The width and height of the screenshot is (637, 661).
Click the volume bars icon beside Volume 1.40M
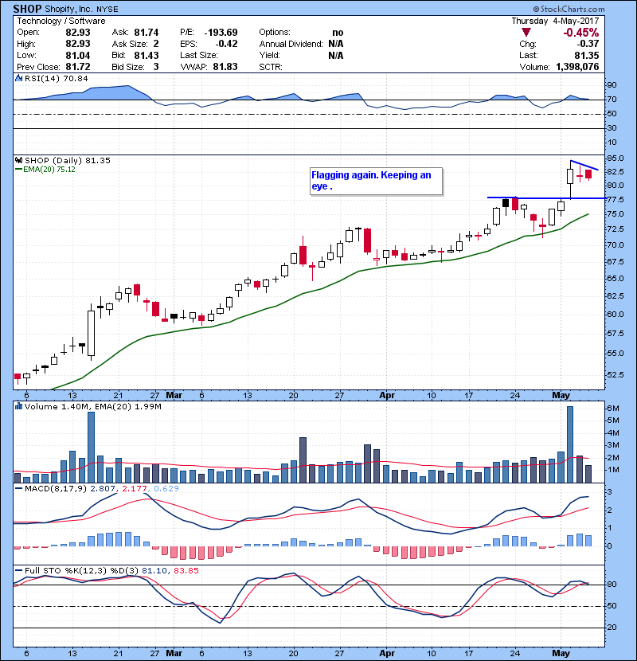pos(18,406)
